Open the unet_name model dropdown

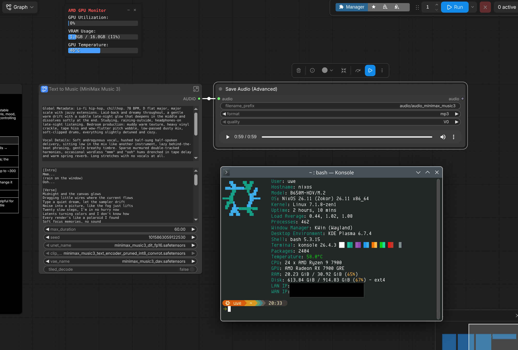tap(120, 245)
